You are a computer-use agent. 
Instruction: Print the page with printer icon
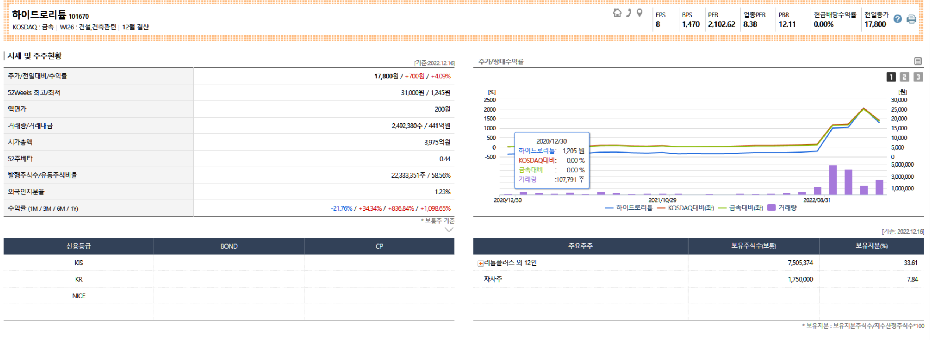point(911,19)
